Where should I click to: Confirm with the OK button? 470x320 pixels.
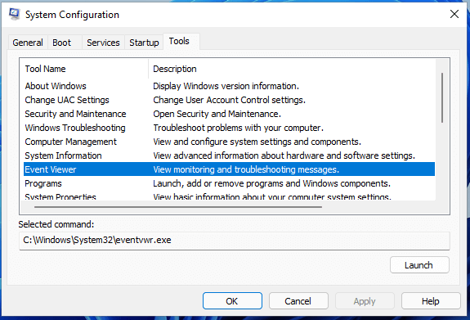coord(232,301)
